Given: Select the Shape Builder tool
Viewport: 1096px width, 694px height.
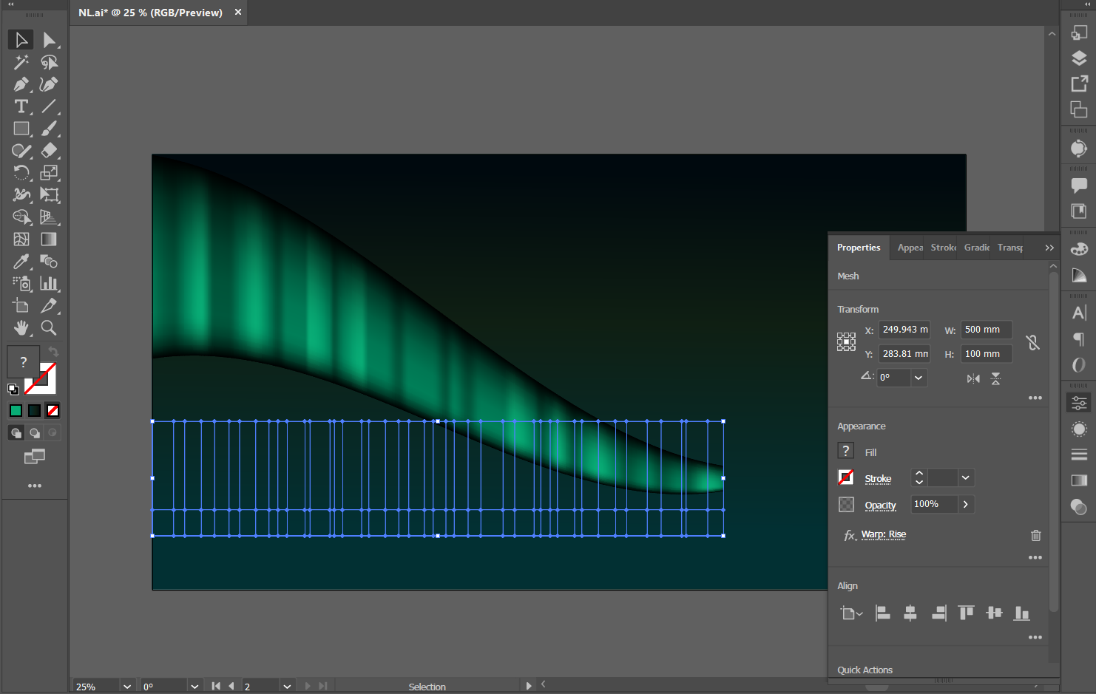Looking at the screenshot, I should click(21, 217).
